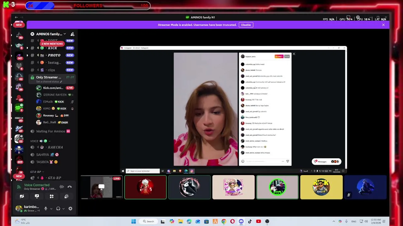The width and height of the screenshot is (403, 226).
Task: Expand the AMINOS family server menu
Action: pyautogui.click(x=51, y=34)
